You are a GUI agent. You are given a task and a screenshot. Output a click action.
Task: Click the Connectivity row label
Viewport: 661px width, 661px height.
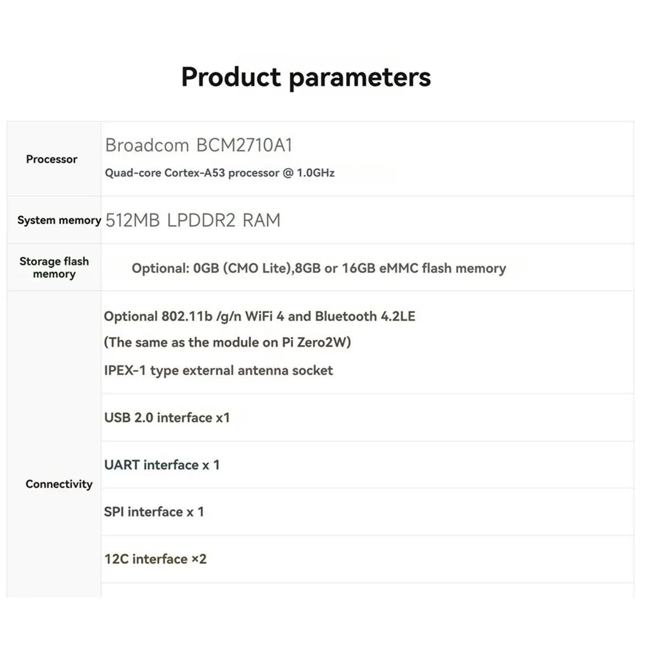tap(59, 484)
